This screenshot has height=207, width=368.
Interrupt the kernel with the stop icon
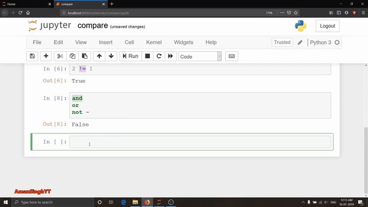tap(147, 56)
